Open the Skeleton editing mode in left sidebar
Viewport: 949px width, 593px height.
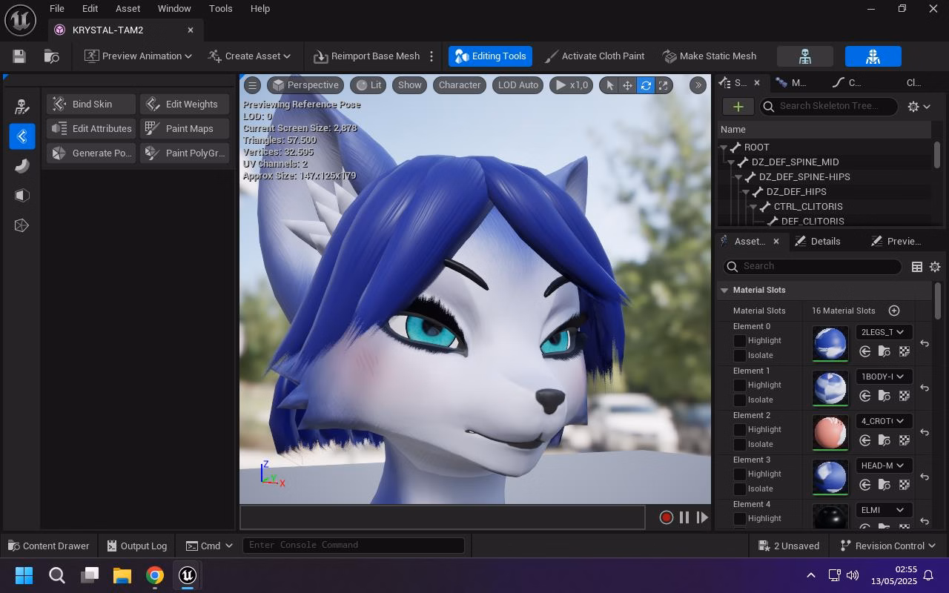tap(22, 107)
